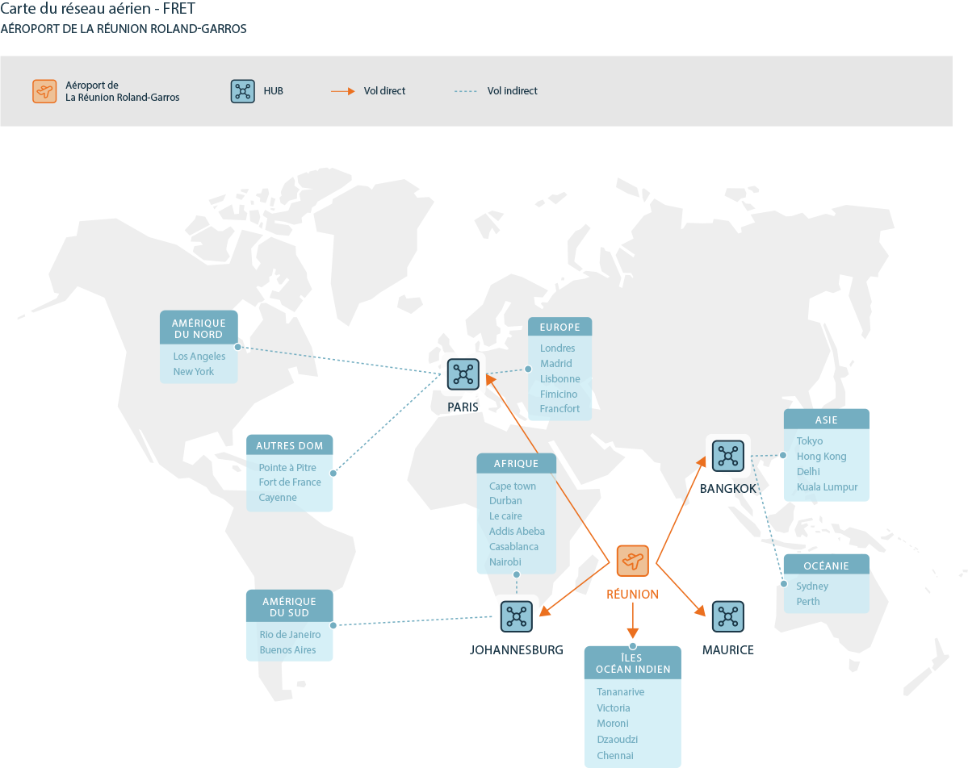Click the BANGKOK hub icon

[727, 455]
